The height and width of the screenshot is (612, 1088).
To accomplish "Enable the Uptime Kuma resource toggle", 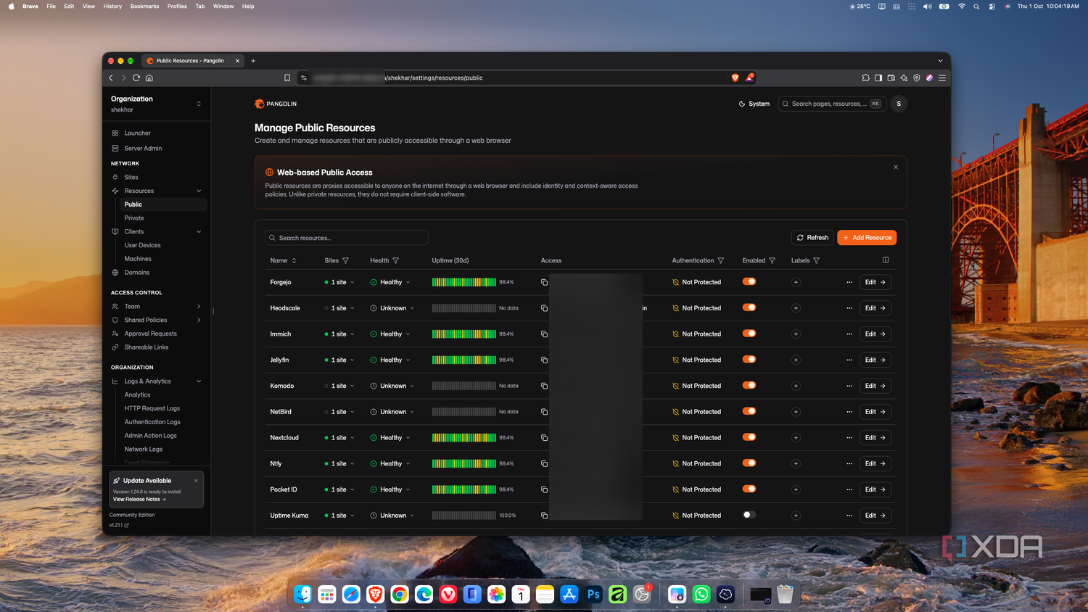I will [x=749, y=515].
